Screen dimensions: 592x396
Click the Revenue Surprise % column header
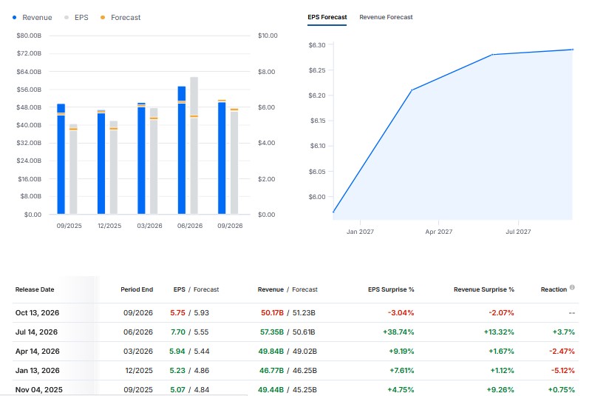pos(484,289)
